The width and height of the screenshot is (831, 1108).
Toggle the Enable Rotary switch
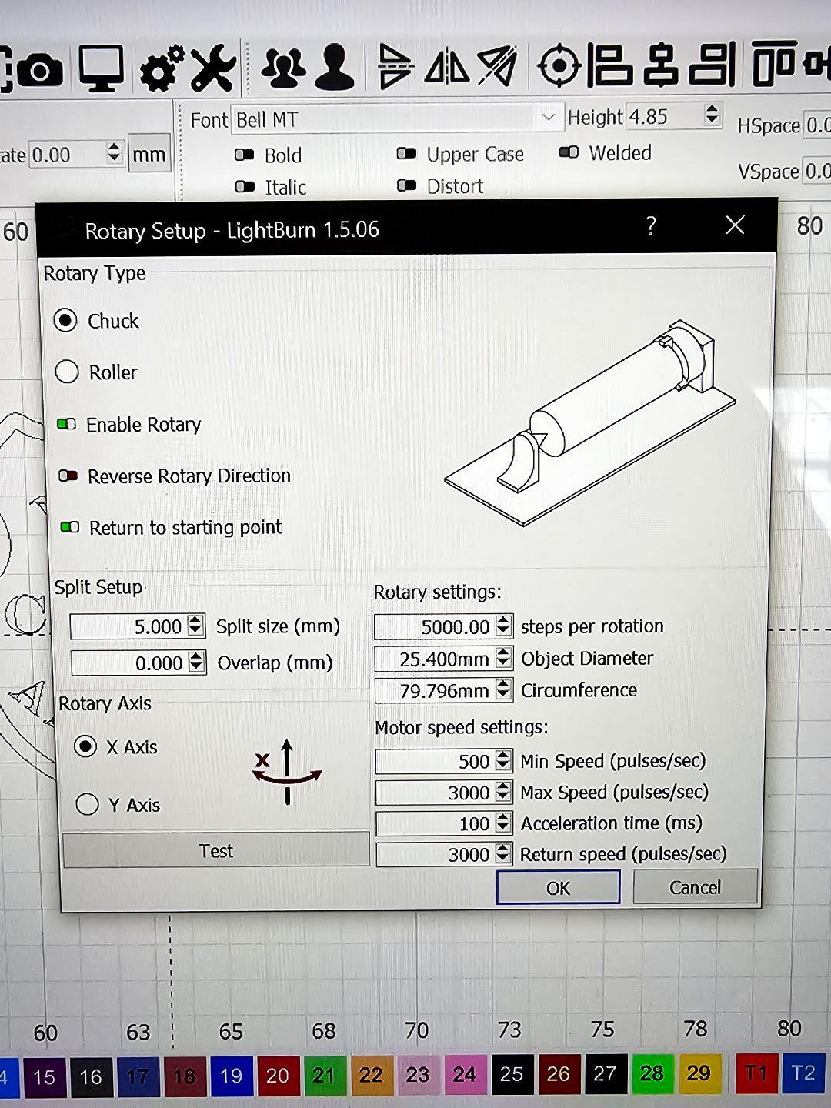pos(67,425)
